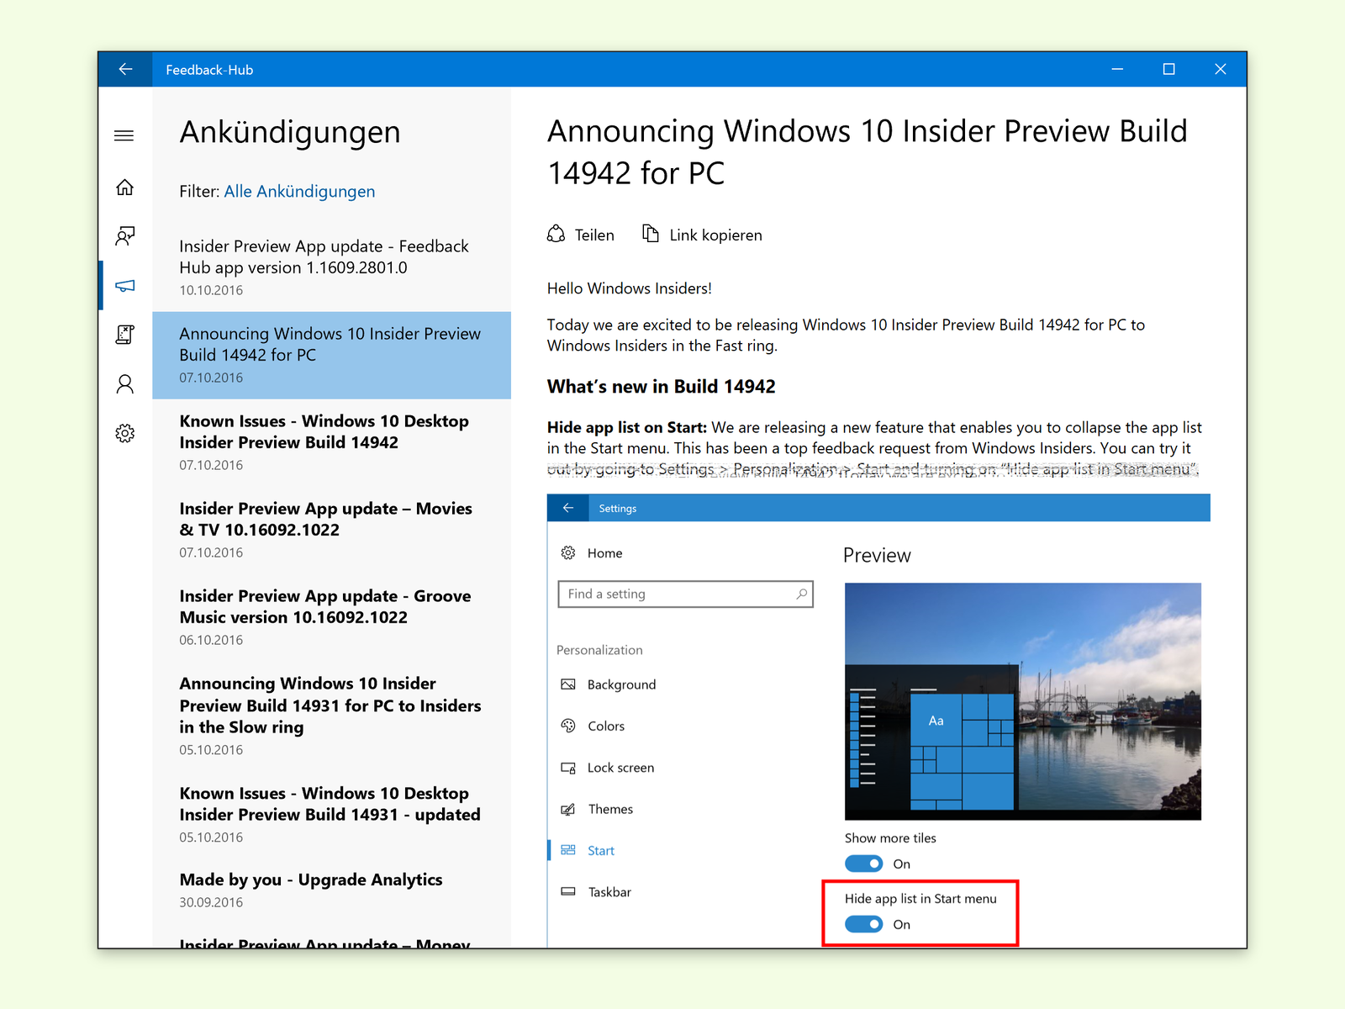This screenshot has width=1345, height=1009.
Task: Open Known Issues Build 14942 announcement
Action: coord(331,442)
